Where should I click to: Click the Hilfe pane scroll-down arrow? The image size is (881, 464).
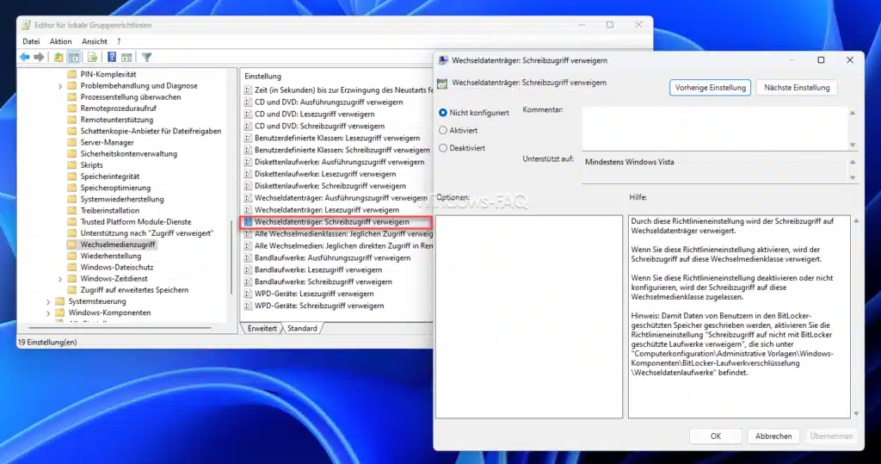[x=856, y=413]
